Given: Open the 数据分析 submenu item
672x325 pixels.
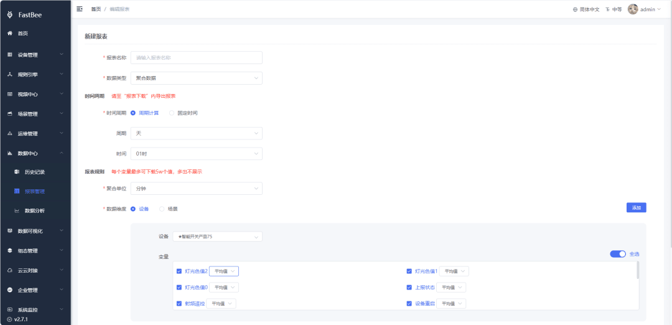Looking at the screenshot, I should tap(35, 211).
